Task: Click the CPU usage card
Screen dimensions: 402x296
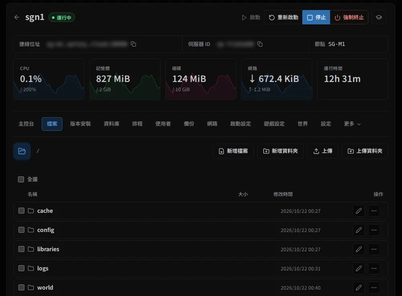Action: coord(49,79)
